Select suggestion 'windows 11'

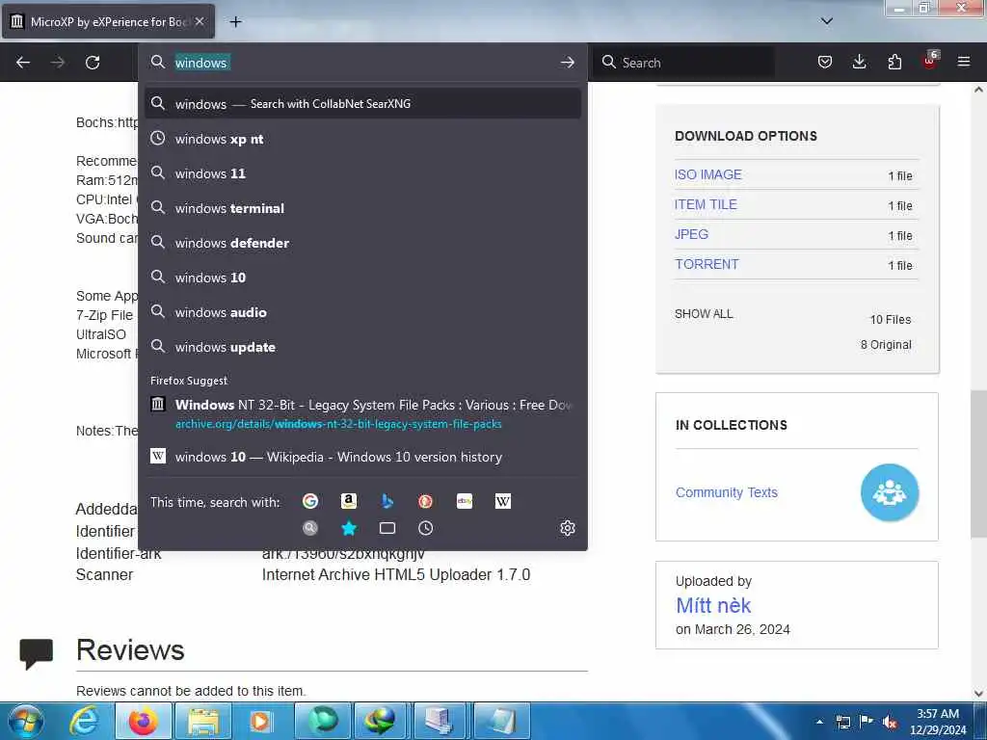pos(362,173)
